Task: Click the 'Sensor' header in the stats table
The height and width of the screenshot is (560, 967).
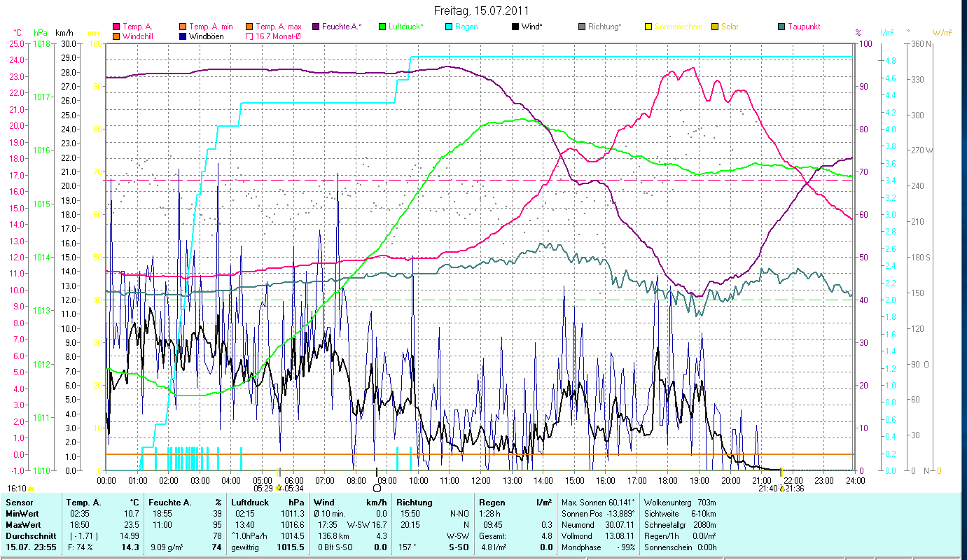Action: click(19, 503)
